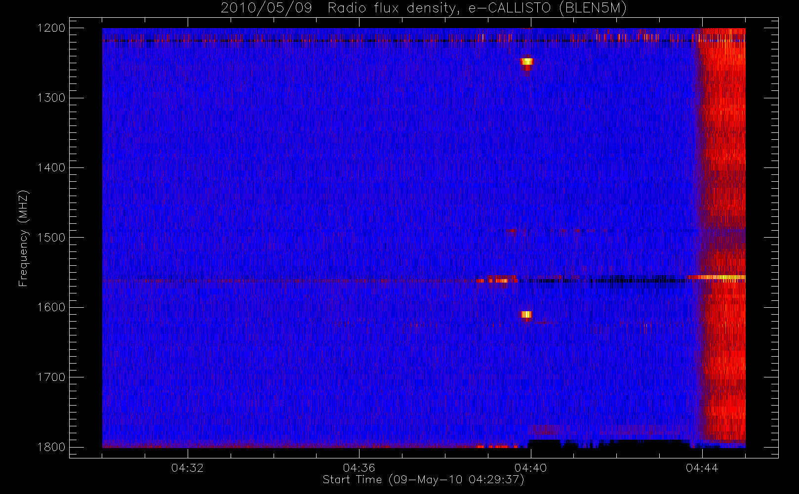Click the 1200 frequency tick label

pyautogui.click(x=51, y=28)
